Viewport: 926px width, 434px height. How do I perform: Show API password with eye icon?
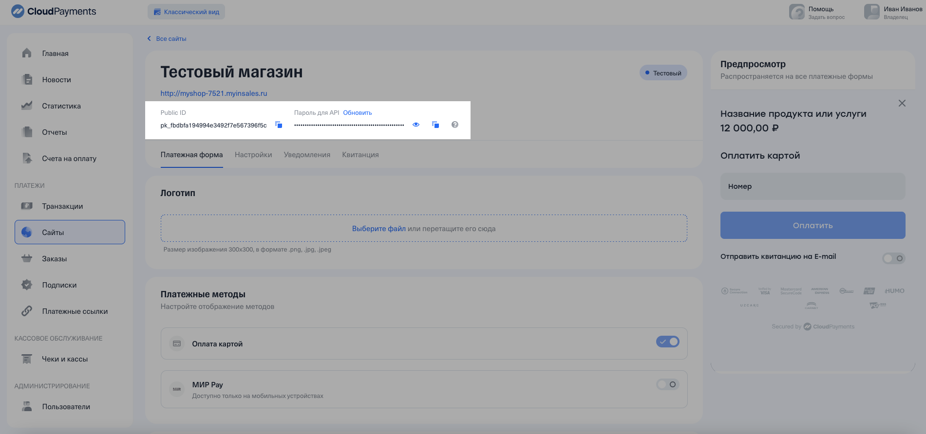(x=416, y=125)
